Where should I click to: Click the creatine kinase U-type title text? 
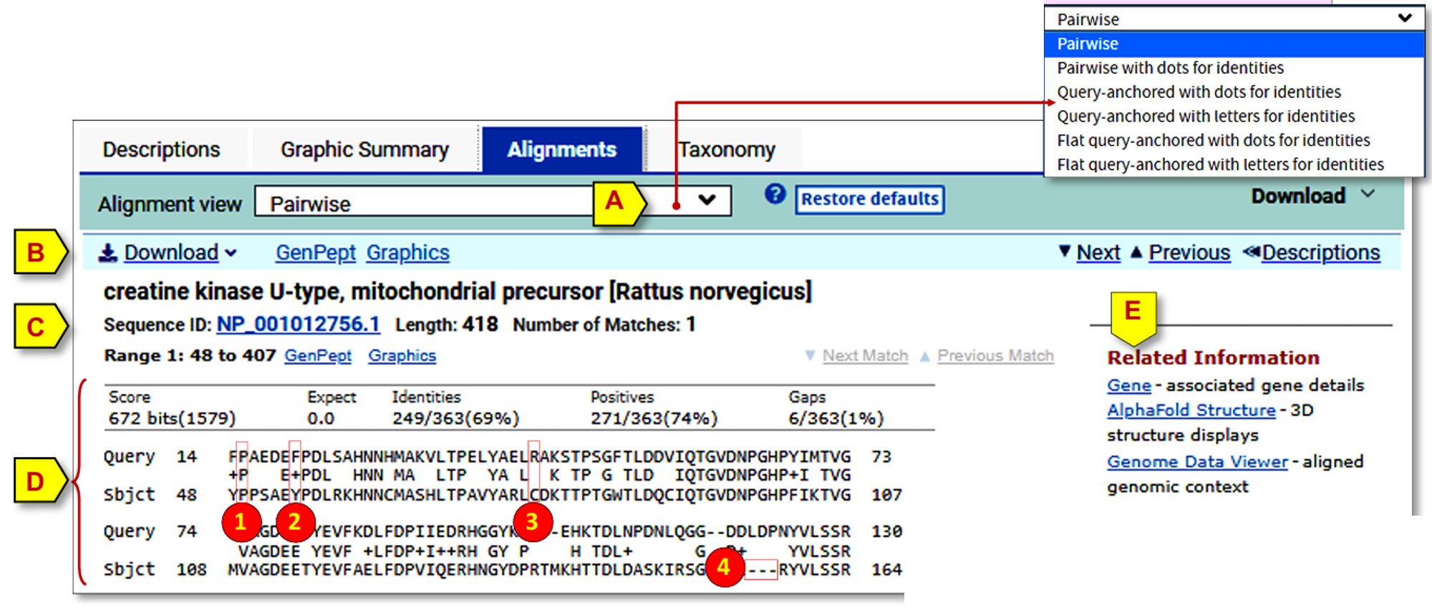coord(458,292)
